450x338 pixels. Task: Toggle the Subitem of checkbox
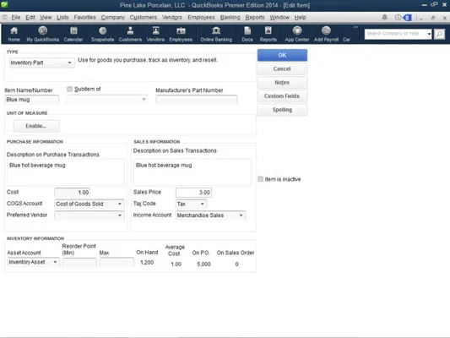[x=70, y=89]
